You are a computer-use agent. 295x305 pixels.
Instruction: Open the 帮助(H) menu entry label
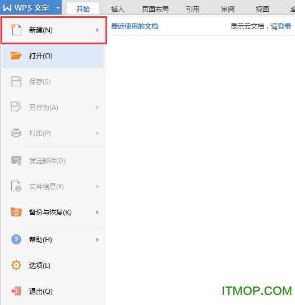pos(40,239)
